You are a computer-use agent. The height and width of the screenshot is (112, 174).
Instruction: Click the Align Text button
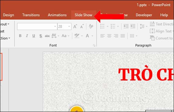point(161,31)
